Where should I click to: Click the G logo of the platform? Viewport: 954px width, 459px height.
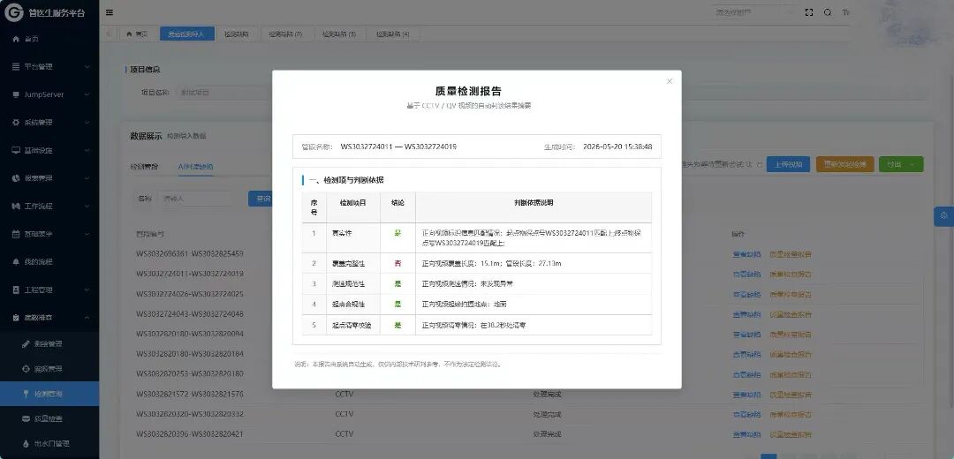(x=13, y=12)
